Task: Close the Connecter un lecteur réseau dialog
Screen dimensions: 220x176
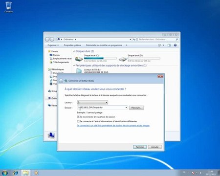Action: point(160,76)
